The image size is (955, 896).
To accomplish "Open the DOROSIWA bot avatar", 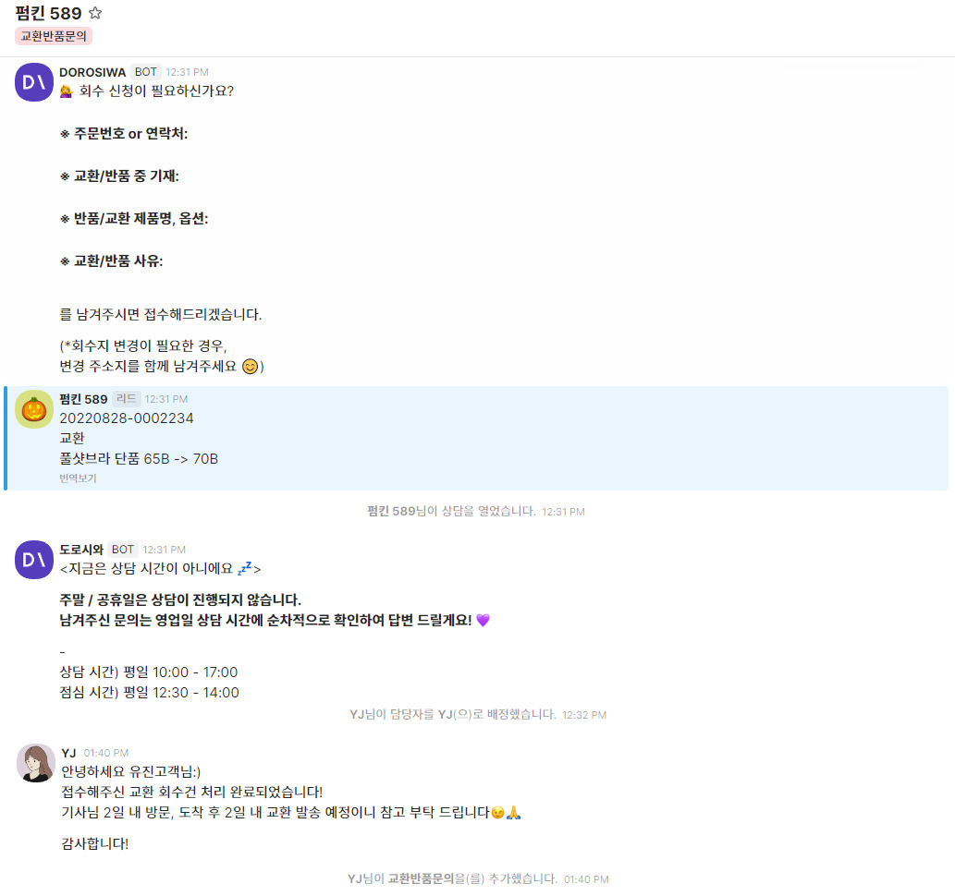I will click(x=34, y=82).
